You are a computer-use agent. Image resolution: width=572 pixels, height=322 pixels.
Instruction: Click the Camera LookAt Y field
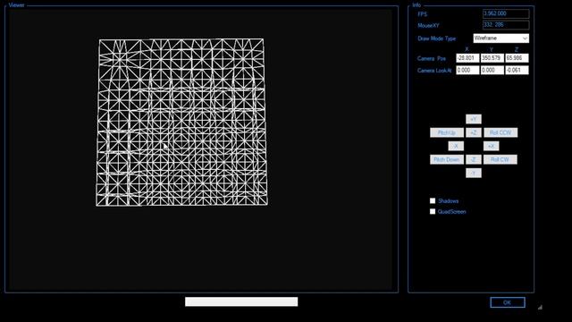492,70
